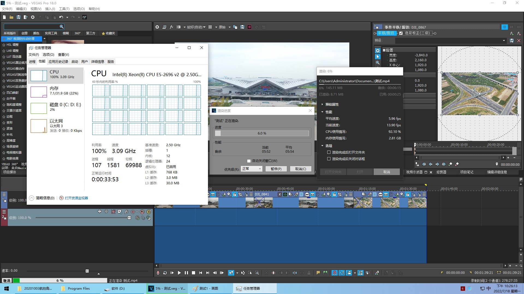
Task: Click the Play button in transport bar
Action: [179, 273]
